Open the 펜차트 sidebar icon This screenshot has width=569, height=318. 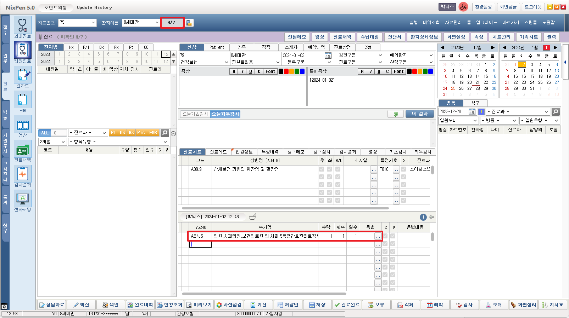point(23,75)
